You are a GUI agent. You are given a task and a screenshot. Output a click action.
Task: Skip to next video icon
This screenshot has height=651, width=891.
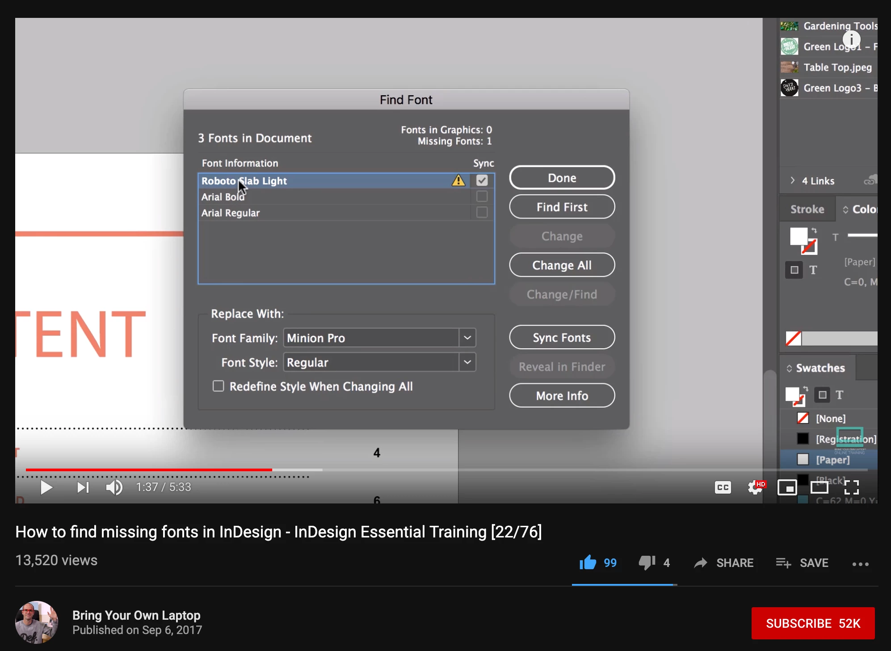click(83, 487)
